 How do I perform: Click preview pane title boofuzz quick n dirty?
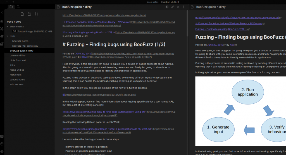click(x=211, y=7)
